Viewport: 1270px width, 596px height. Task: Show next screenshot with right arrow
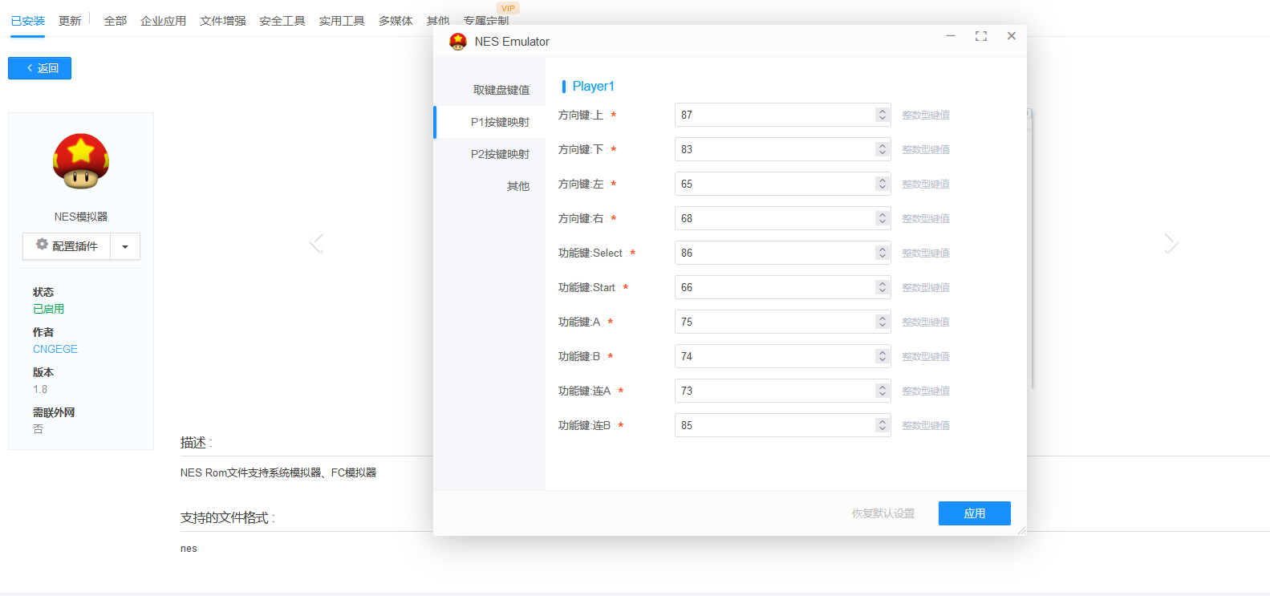click(1171, 242)
